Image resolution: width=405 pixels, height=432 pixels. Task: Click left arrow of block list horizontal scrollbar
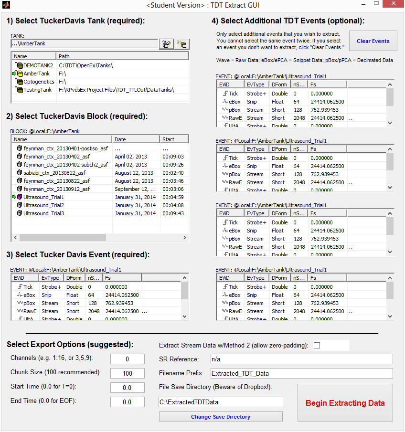[15, 238]
